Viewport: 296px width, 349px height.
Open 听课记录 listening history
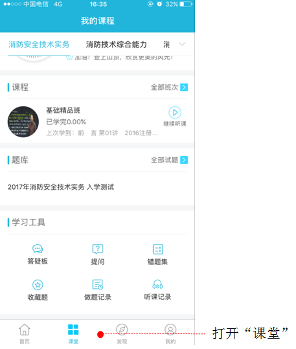157,290
